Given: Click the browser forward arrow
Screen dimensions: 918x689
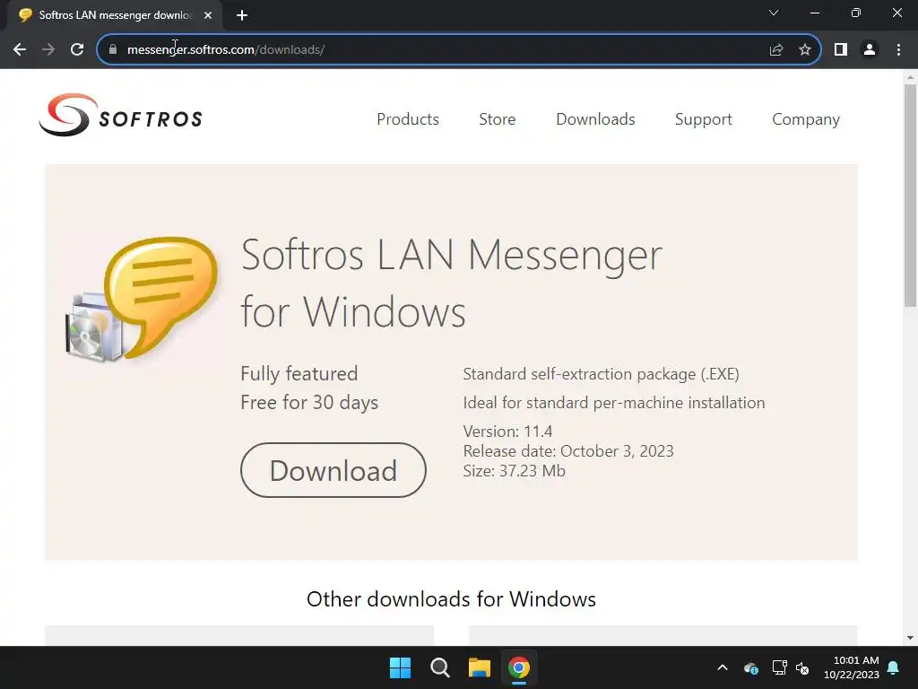Looking at the screenshot, I should click(x=48, y=50).
